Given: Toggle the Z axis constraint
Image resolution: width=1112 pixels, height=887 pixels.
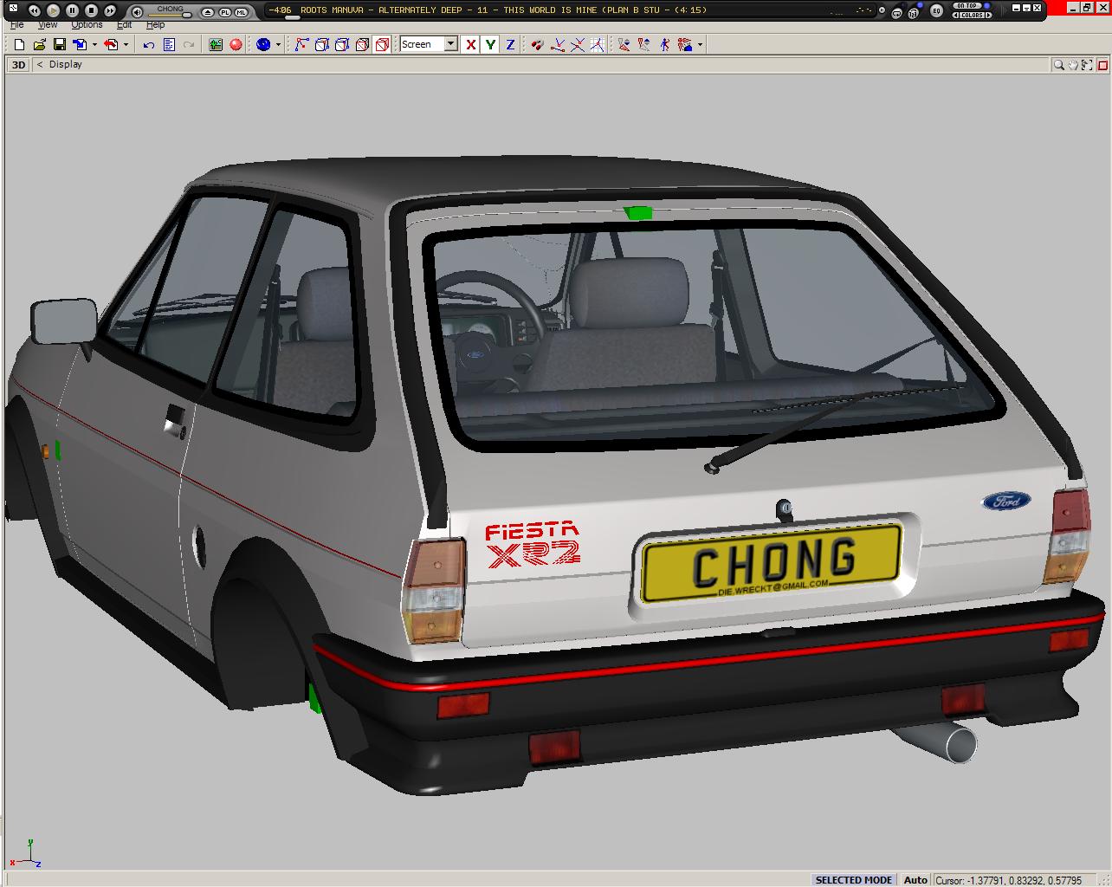Looking at the screenshot, I should pyautogui.click(x=510, y=44).
